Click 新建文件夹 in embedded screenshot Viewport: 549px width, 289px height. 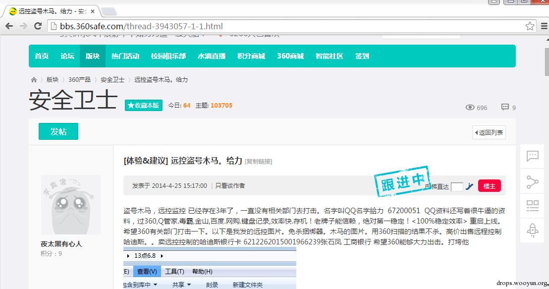click(248, 285)
